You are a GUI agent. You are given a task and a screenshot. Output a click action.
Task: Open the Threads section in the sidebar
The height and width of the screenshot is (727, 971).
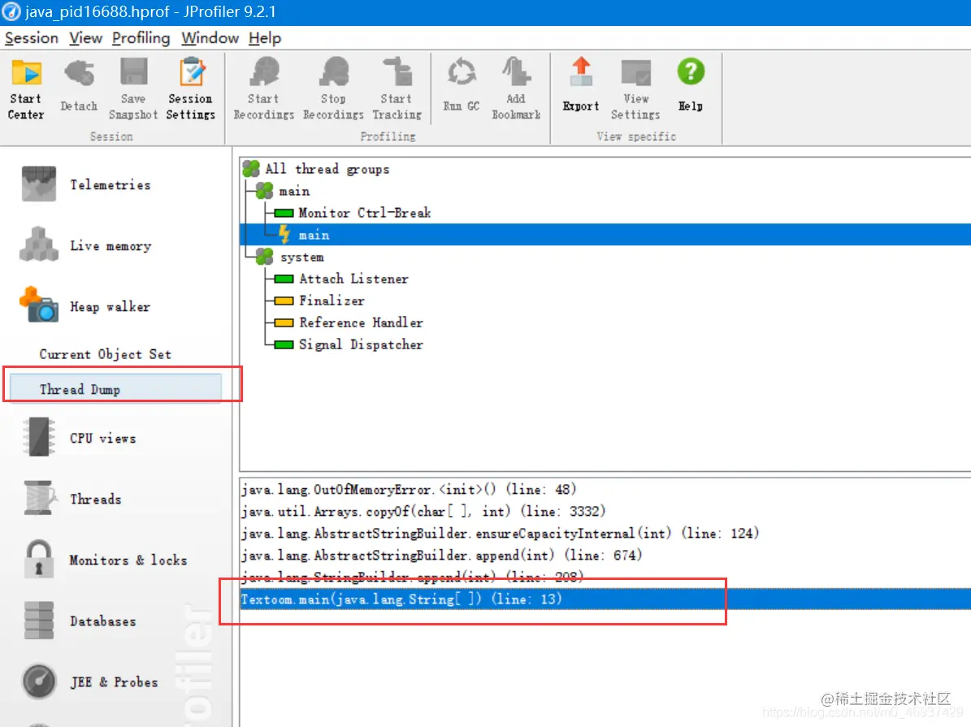click(74, 499)
